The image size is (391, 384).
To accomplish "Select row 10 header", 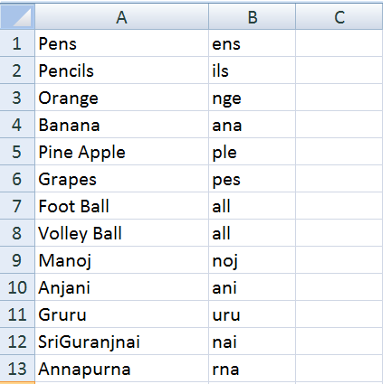I will (17, 287).
